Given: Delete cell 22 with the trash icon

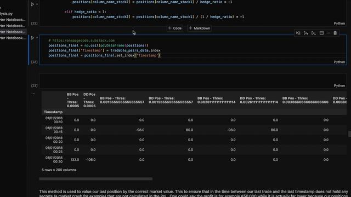Looking at the screenshot, I should point(335,33).
